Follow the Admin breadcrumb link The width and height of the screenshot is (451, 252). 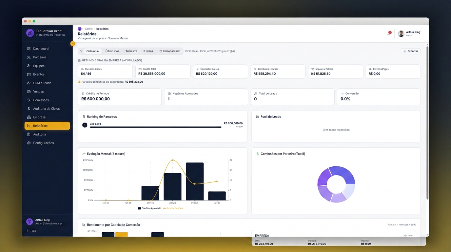coord(88,29)
